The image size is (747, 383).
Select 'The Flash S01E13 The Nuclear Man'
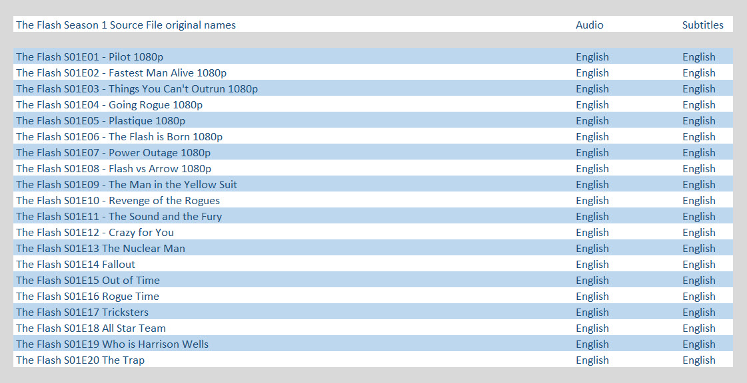101,248
